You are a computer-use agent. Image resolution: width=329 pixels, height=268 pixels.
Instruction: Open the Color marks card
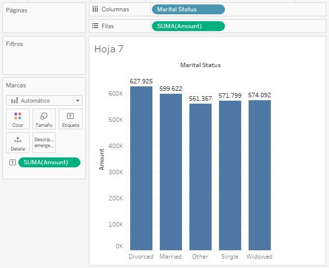point(18,119)
